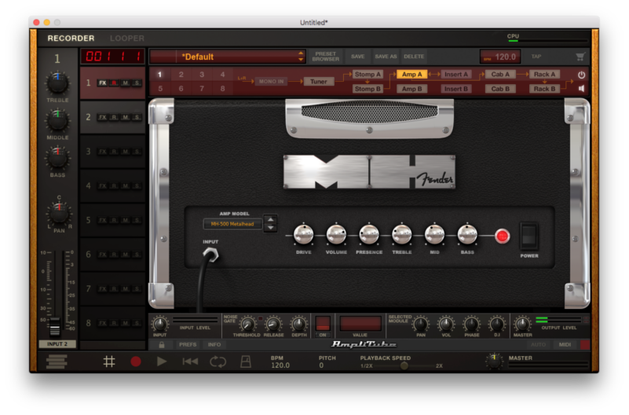The height and width of the screenshot is (415, 629).
Task: Click the lock icon beside PREFS
Action: (x=161, y=345)
